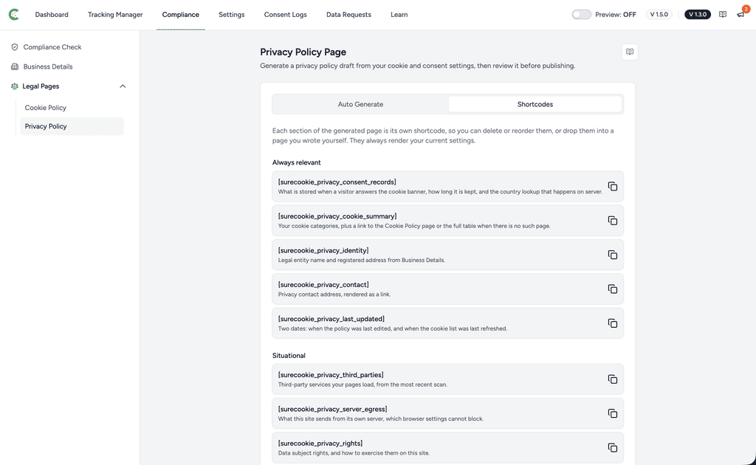Open the Dashboard menu
The width and height of the screenshot is (756, 465).
(52, 15)
